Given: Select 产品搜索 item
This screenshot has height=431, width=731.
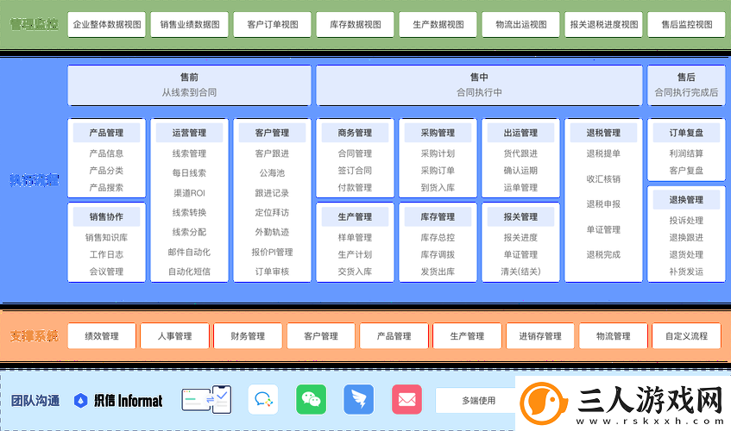Looking at the screenshot, I should coord(106,188).
